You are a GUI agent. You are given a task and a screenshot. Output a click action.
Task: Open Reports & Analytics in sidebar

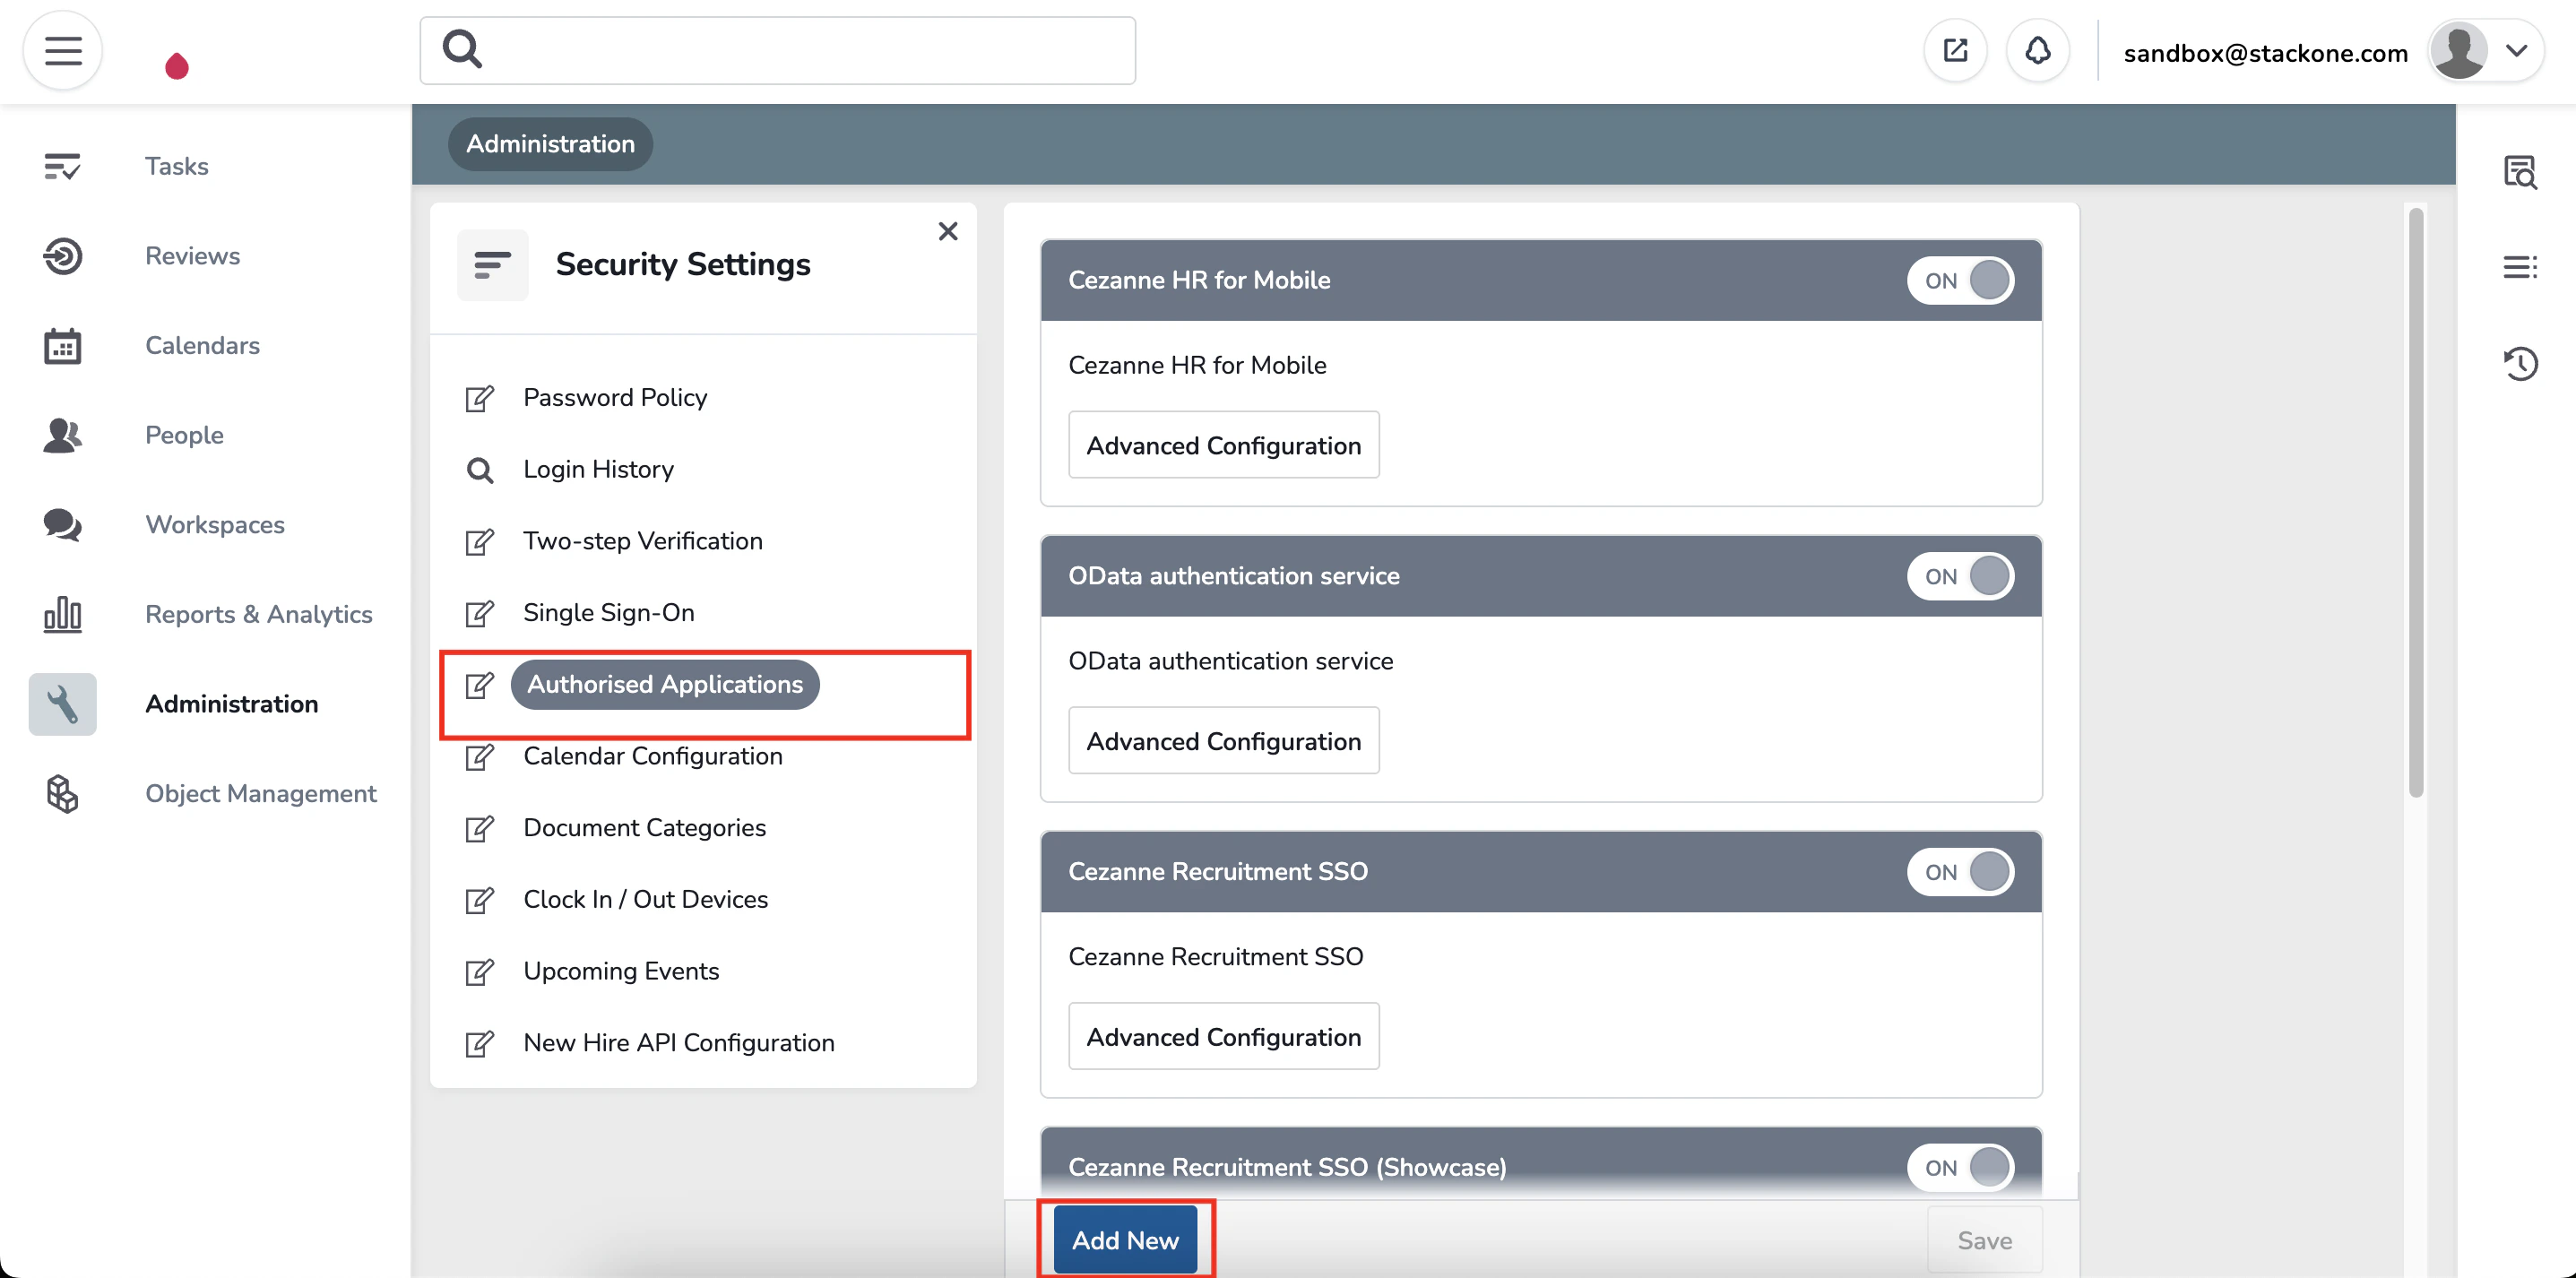(258, 614)
